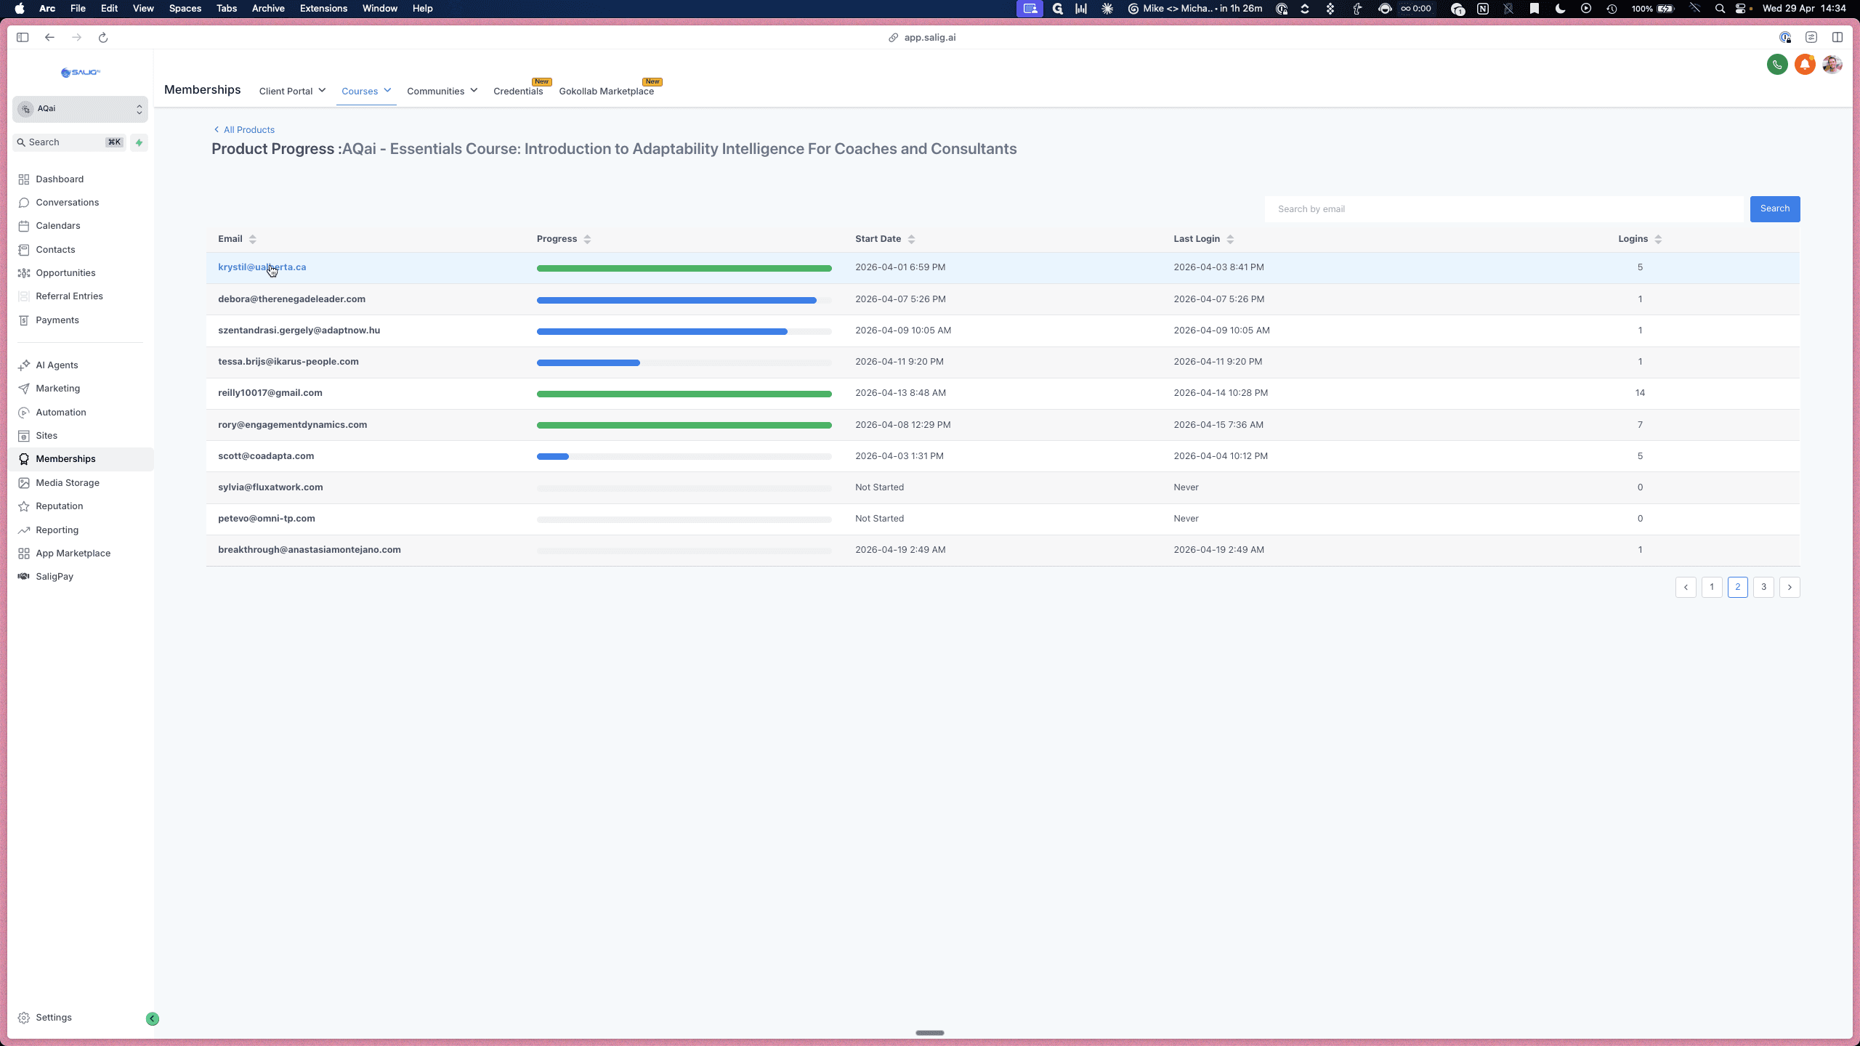The height and width of the screenshot is (1046, 1860).
Task: Click the sidebar Search box
Action: (69, 142)
